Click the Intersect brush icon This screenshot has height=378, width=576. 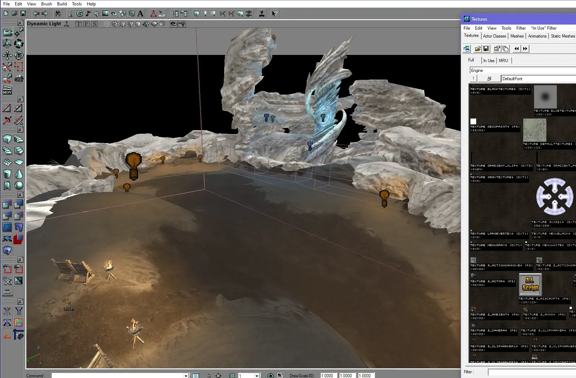(7, 216)
